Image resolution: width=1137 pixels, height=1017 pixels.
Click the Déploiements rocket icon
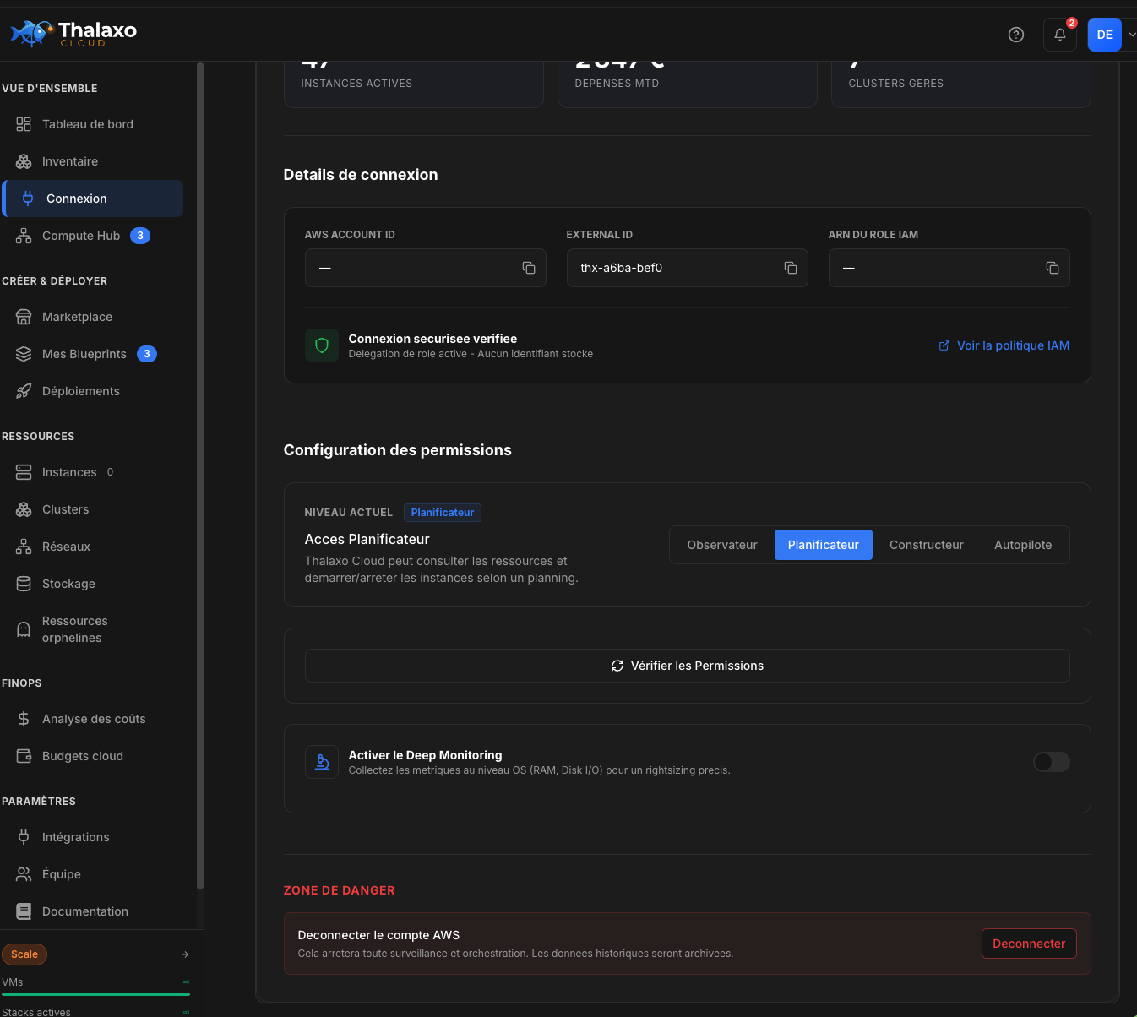coord(24,391)
